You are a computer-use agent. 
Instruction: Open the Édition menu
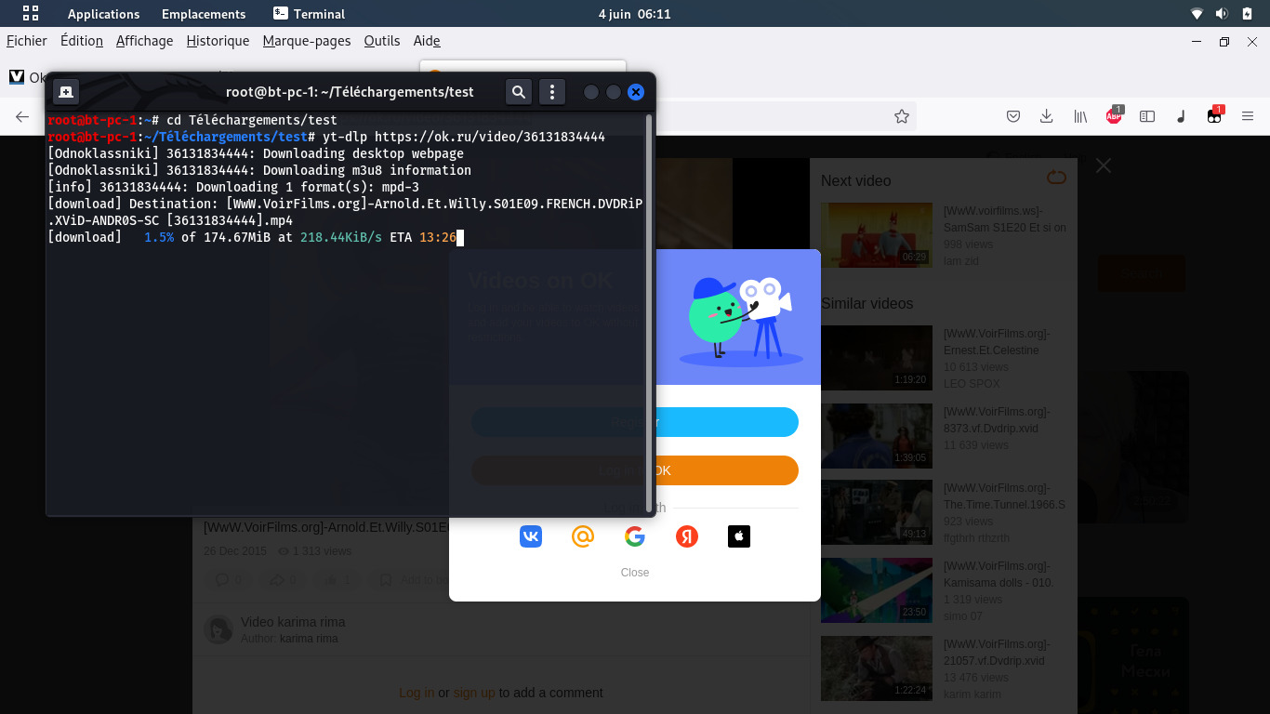[x=82, y=41]
